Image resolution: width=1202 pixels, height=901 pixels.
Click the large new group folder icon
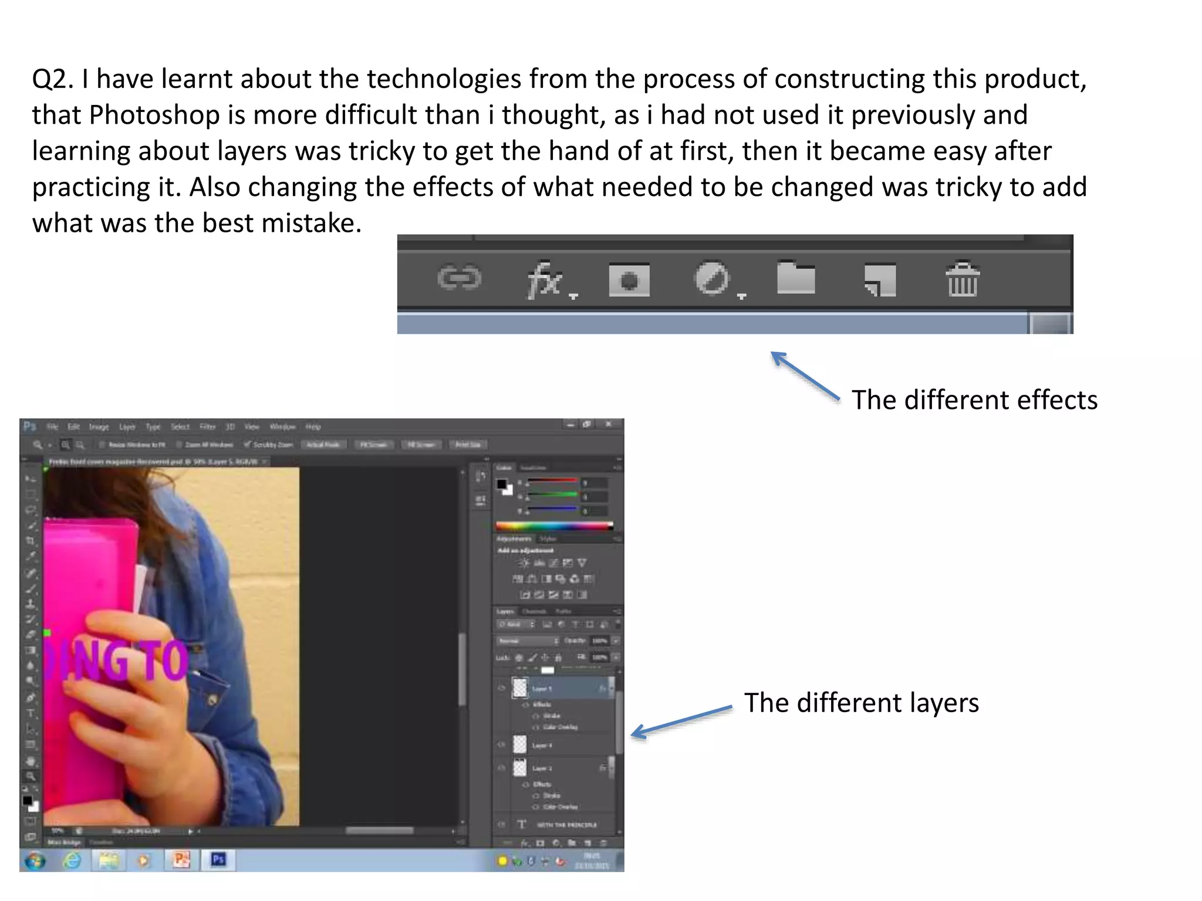click(796, 277)
